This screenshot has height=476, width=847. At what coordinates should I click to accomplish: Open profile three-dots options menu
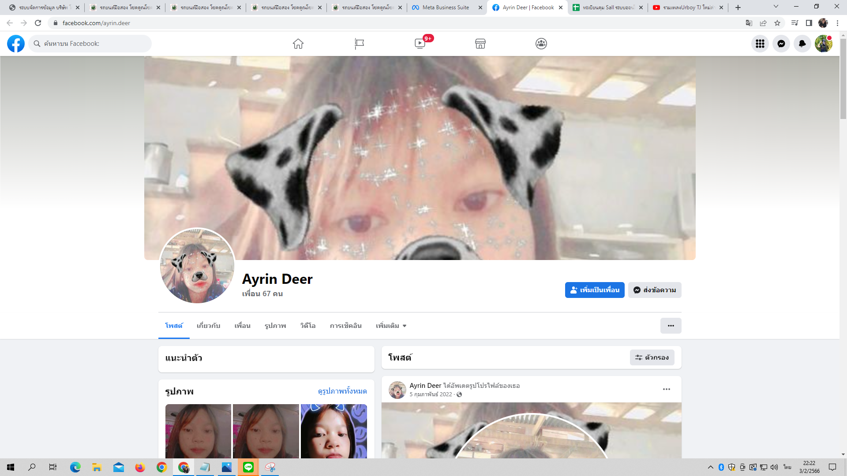coord(671,326)
